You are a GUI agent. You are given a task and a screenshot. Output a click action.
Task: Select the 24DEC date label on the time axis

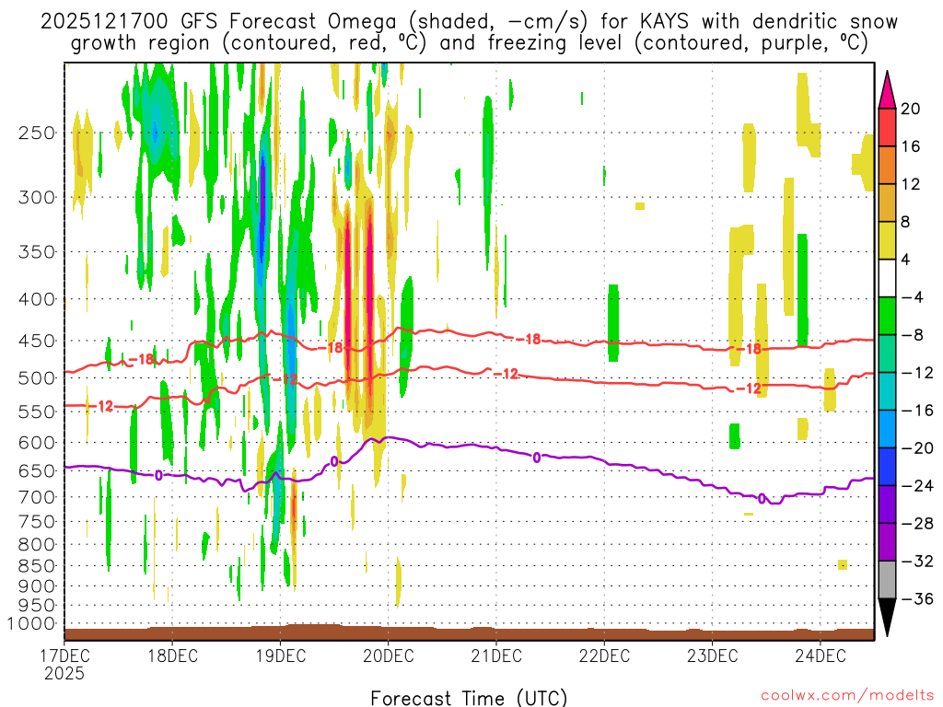pyautogui.click(x=821, y=656)
